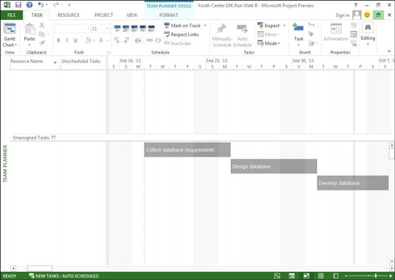
Task: Click the smiley feedback icon
Action: click(367, 15)
